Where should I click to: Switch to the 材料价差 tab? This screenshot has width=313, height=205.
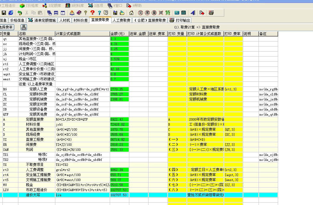80,20
